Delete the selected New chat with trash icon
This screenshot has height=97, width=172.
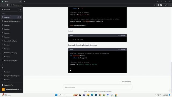click(20, 17)
